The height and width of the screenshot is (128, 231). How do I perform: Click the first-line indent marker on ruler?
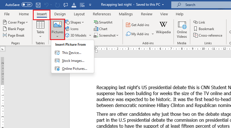click(96, 47)
